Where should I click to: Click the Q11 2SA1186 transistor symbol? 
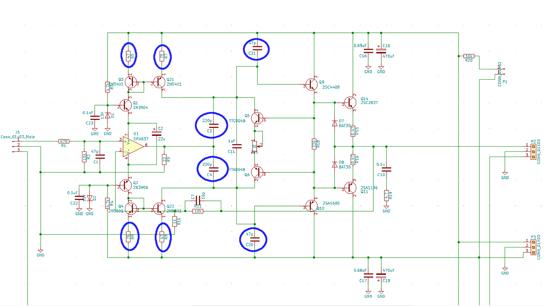pyautogui.click(x=350, y=187)
